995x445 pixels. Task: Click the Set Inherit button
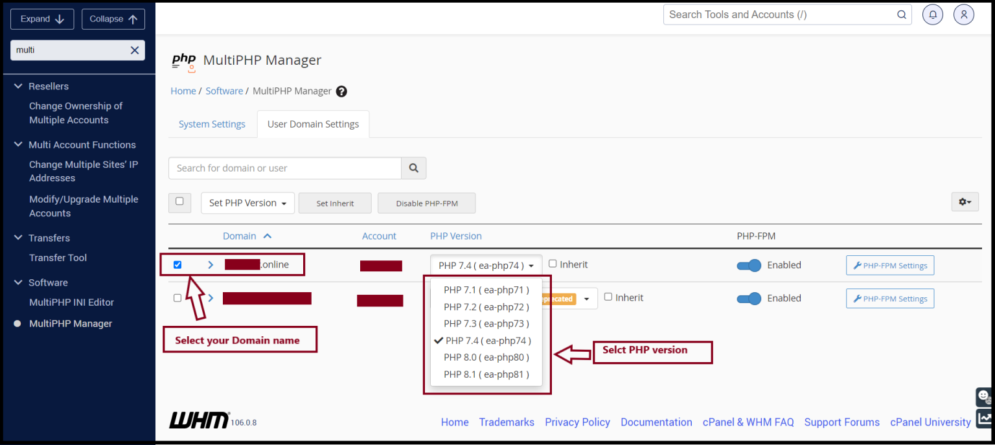[x=335, y=203]
